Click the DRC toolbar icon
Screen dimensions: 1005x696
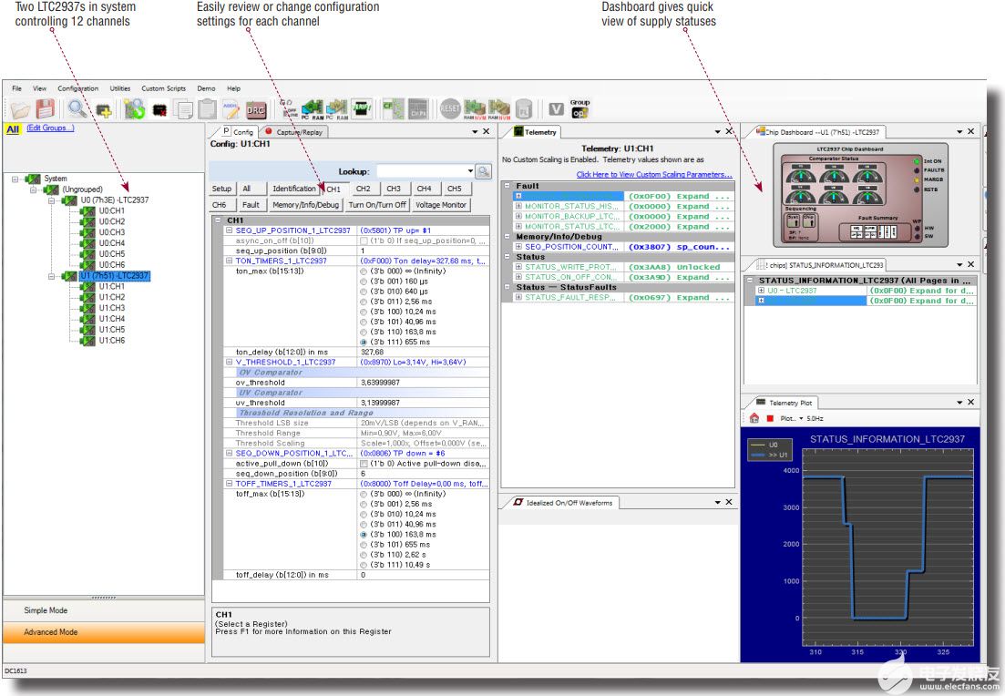click(256, 109)
